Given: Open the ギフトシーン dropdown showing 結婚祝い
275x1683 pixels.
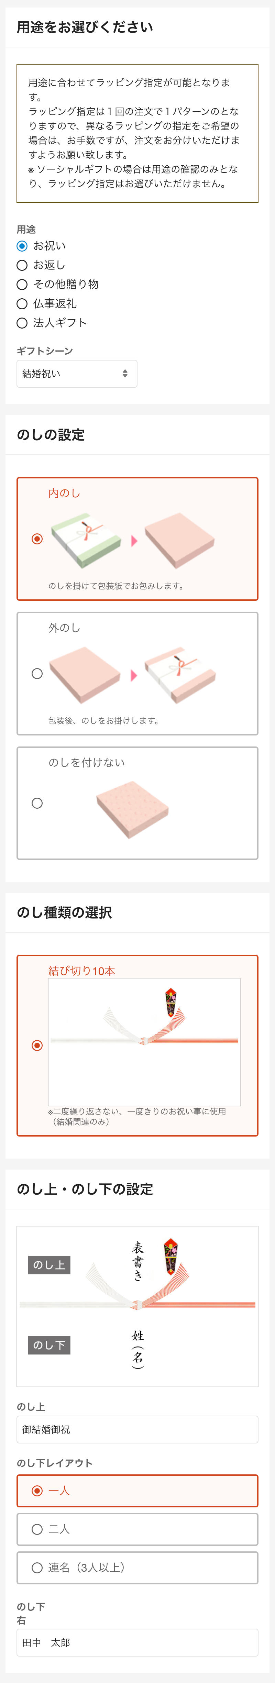Looking at the screenshot, I should [76, 374].
